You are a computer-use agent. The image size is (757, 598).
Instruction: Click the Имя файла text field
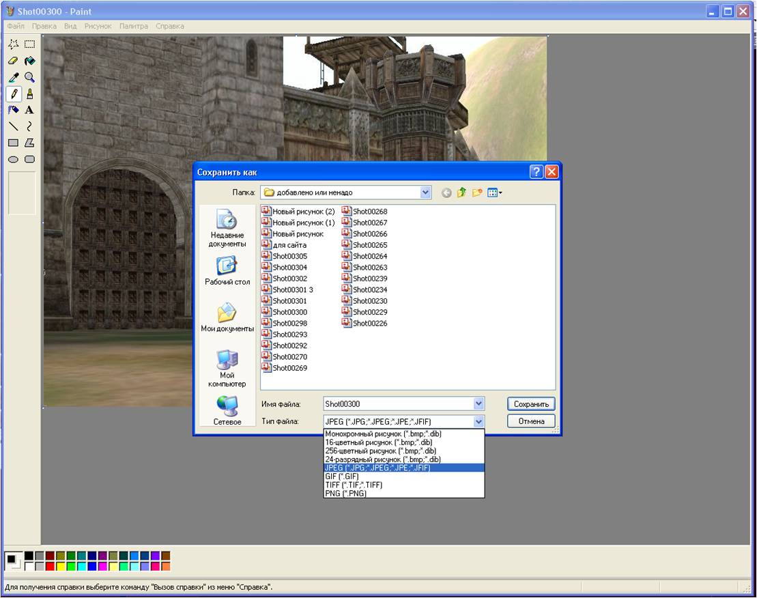coord(399,404)
